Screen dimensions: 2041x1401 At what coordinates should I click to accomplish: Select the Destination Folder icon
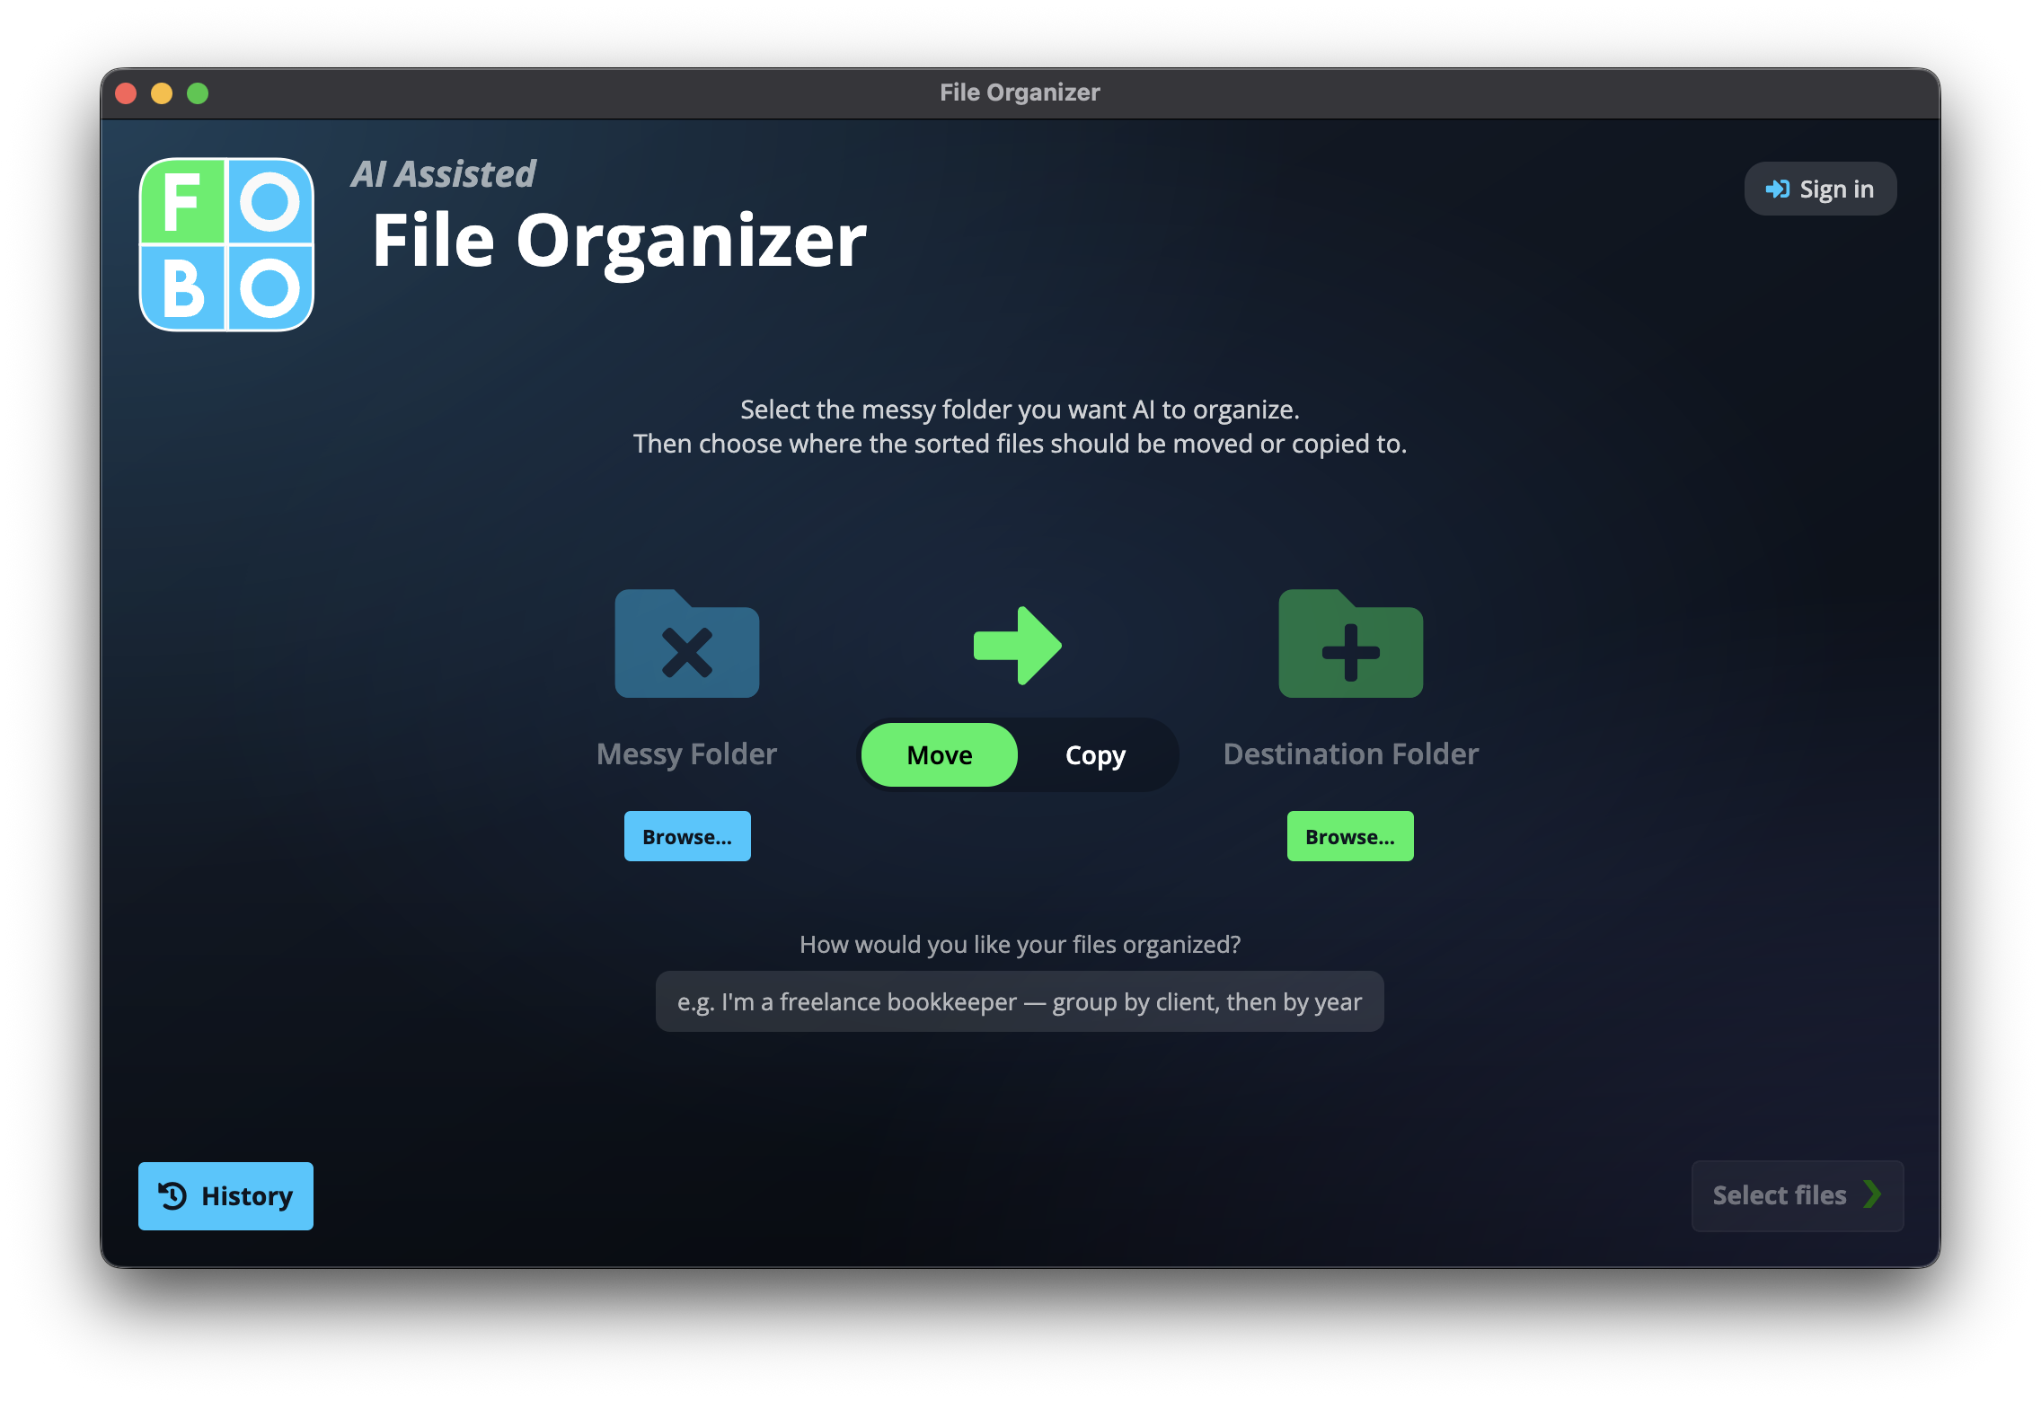(x=1349, y=645)
